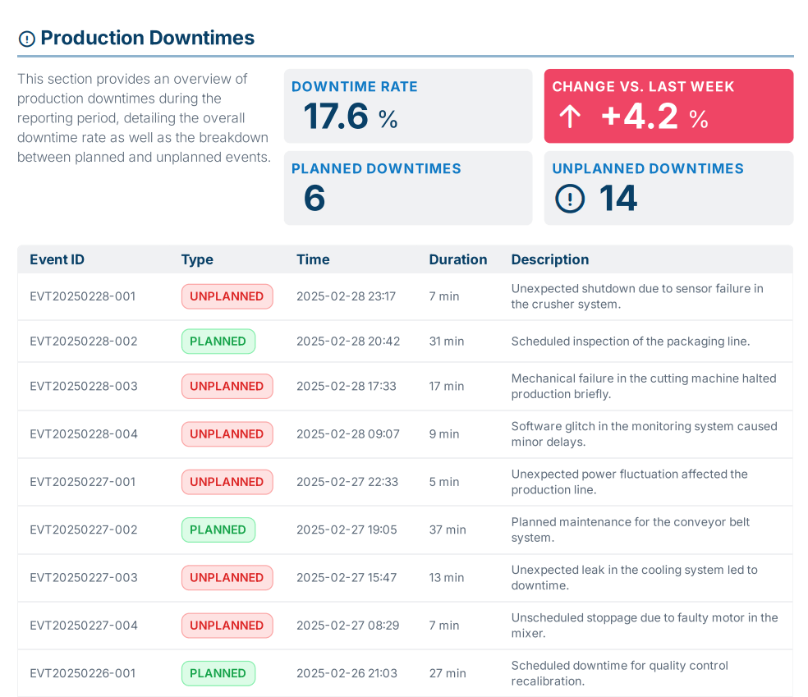Click the faulty motor in mixer description

pyautogui.click(x=644, y=625)
